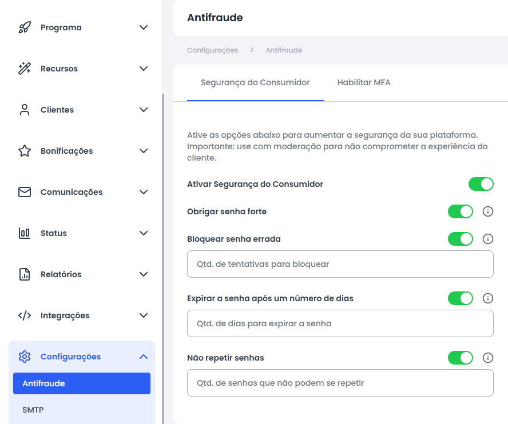Click the rocket icon next to Programa
Image resolution: width=508 pixels, height=424 pixels.
25,27
